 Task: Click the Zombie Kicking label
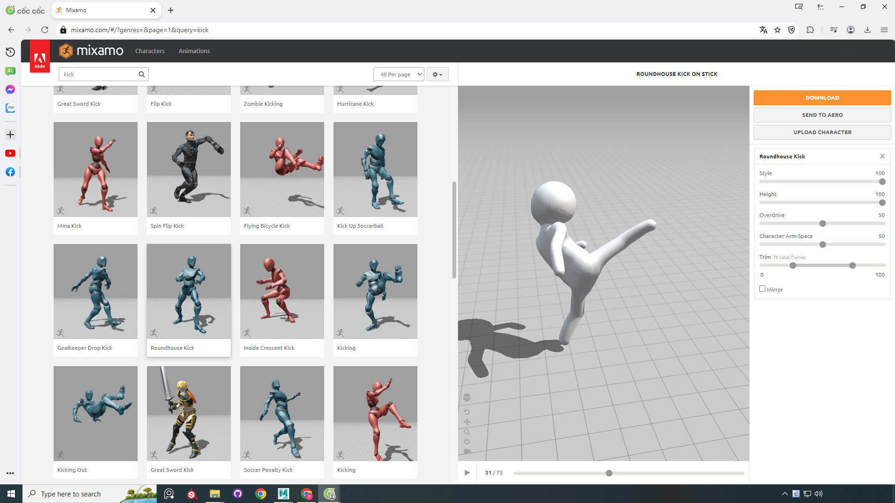(263, 104)
